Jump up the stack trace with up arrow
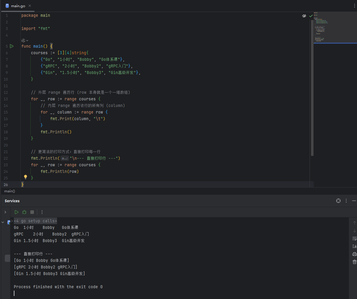 click(x=354, y=223)
